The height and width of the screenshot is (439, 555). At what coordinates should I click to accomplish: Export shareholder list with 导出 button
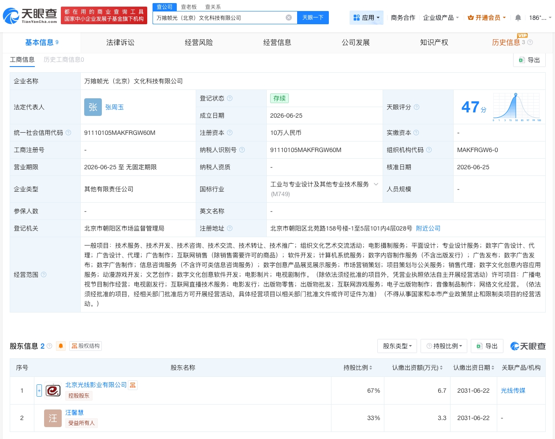click(487, 346)
